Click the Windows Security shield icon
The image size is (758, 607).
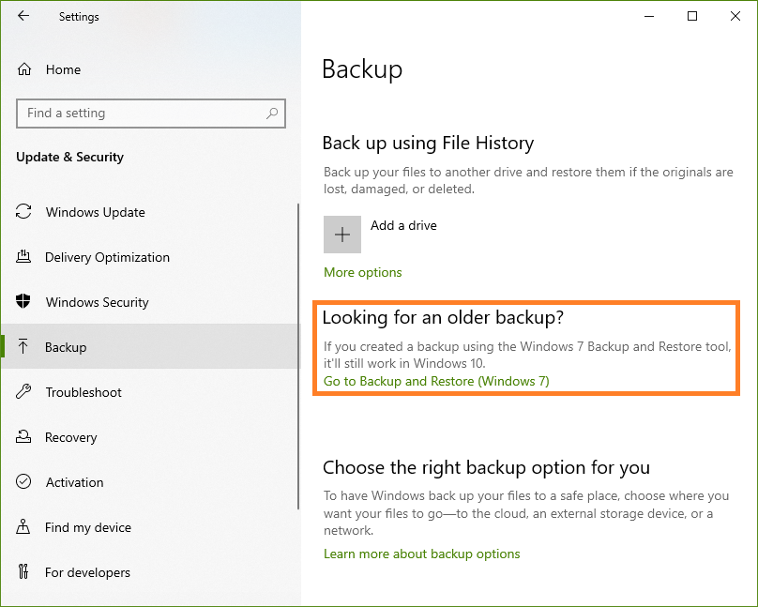click(x=23, y=301)
